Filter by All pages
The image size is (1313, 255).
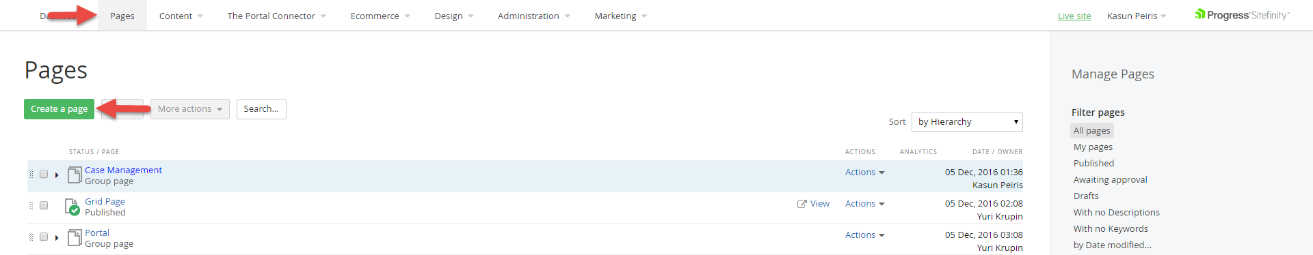[1091, 131]
